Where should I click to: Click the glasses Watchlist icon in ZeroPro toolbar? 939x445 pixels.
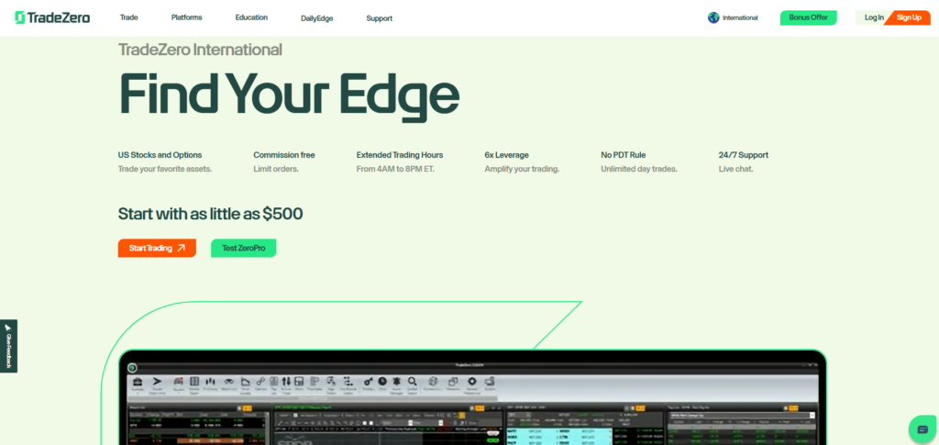pyautogui.click(x=228, y=382)
